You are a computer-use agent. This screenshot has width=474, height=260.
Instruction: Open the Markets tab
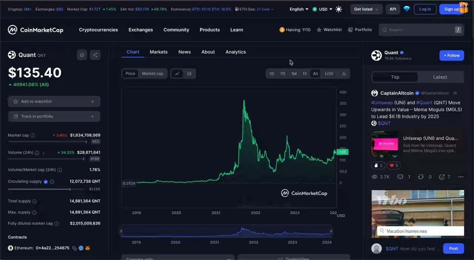158,52
